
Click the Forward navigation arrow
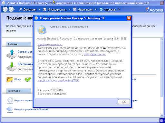[x=11, y=9]
